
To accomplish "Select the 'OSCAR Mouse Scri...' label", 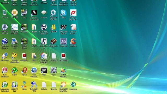I will point(34,4).
